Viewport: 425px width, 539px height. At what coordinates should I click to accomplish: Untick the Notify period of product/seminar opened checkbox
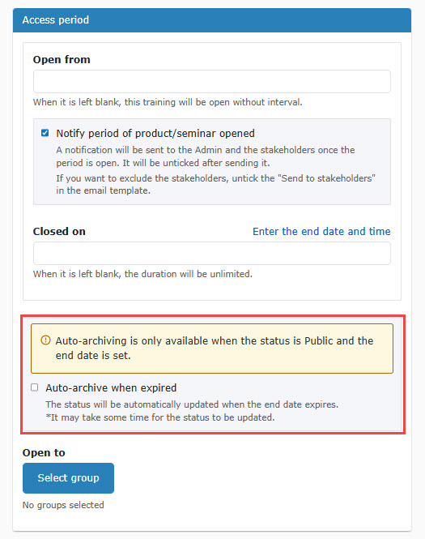click(45, 133)
